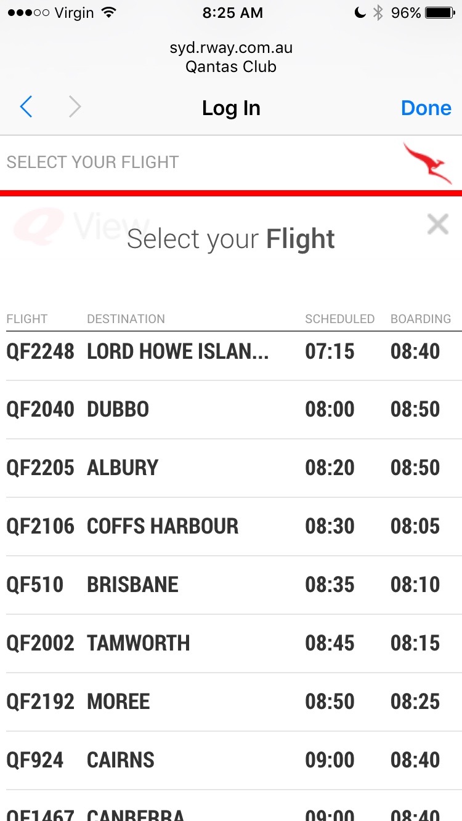Close the Select your Flight dialog

pos(437,225)
